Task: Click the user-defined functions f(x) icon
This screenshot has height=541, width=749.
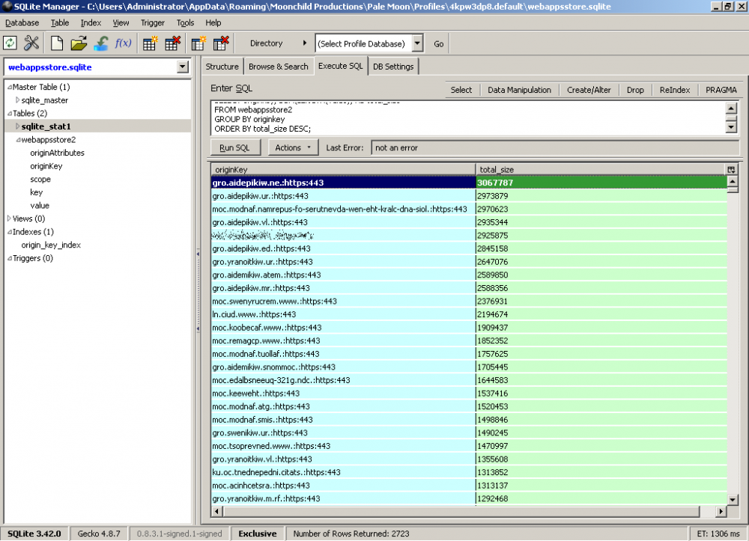Action: pos(123,43)
